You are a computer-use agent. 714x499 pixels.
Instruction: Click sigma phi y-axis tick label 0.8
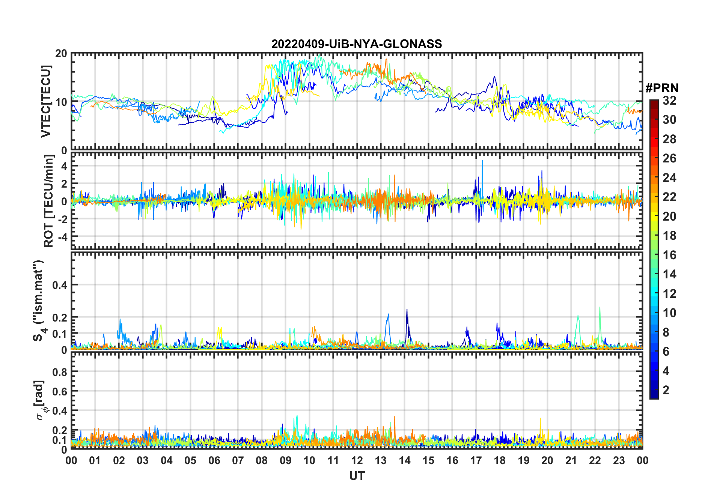[x=60, y=372]
